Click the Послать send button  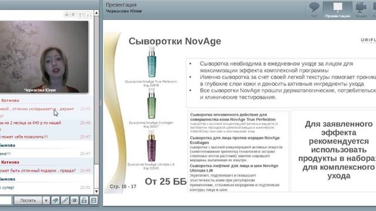click(28, 200)
